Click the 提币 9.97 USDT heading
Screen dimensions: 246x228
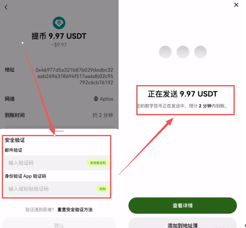coord(59,36)
